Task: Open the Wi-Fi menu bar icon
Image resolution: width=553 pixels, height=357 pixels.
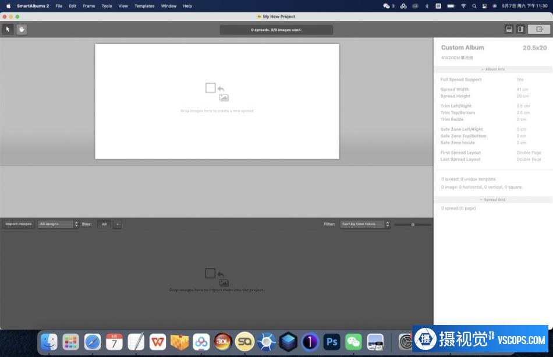Action: (x=463, y=6)
